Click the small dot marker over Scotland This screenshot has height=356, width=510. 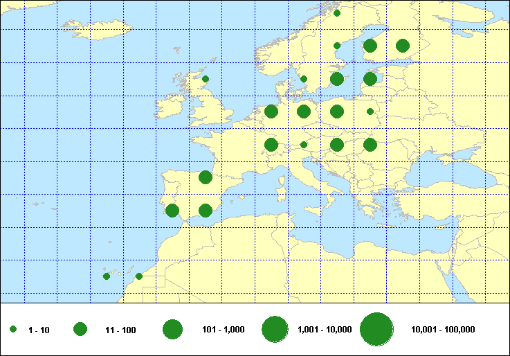(x=206, y=79)
